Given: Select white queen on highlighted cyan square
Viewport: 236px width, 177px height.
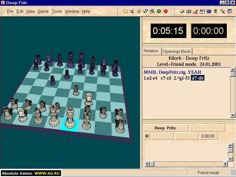Looking at the screenshot, I should tap(70, 117).
